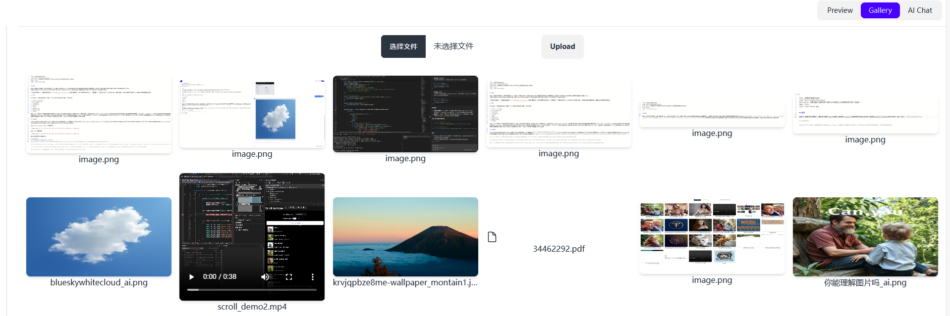Seek on the video progress bar
Image resolution: width=950 pixels, height=316 pixels.
pos(252,290)
